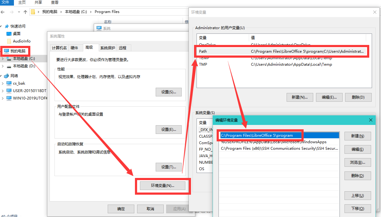
Task: Open the AudioInfo folder in quick access
Action: (21, 41)
